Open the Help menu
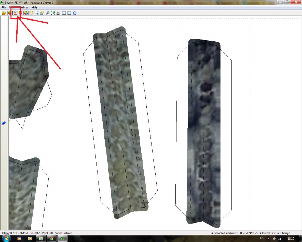Image resolution: width=302 pixels, height=242 pixels. coord(34,8)
